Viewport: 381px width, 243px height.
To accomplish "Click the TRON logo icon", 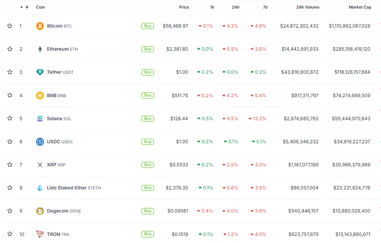I will pos(40,234).
